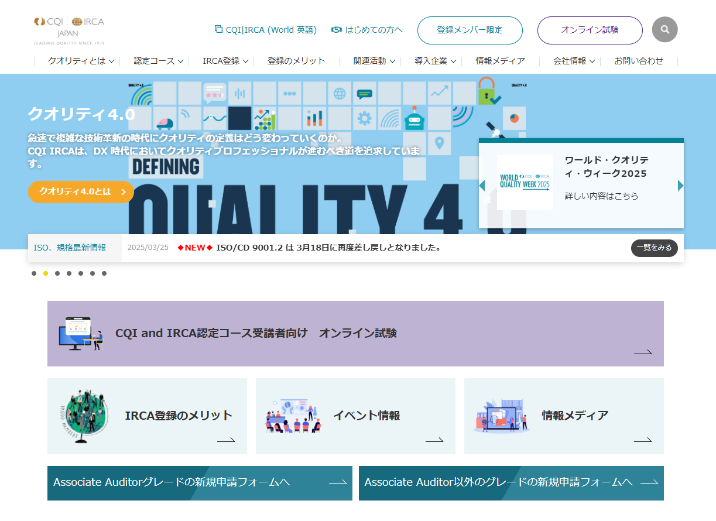Expand the クオリティとは dropdown menu
The height and width of the screenshot is (521, 716).
pos(81,61)
